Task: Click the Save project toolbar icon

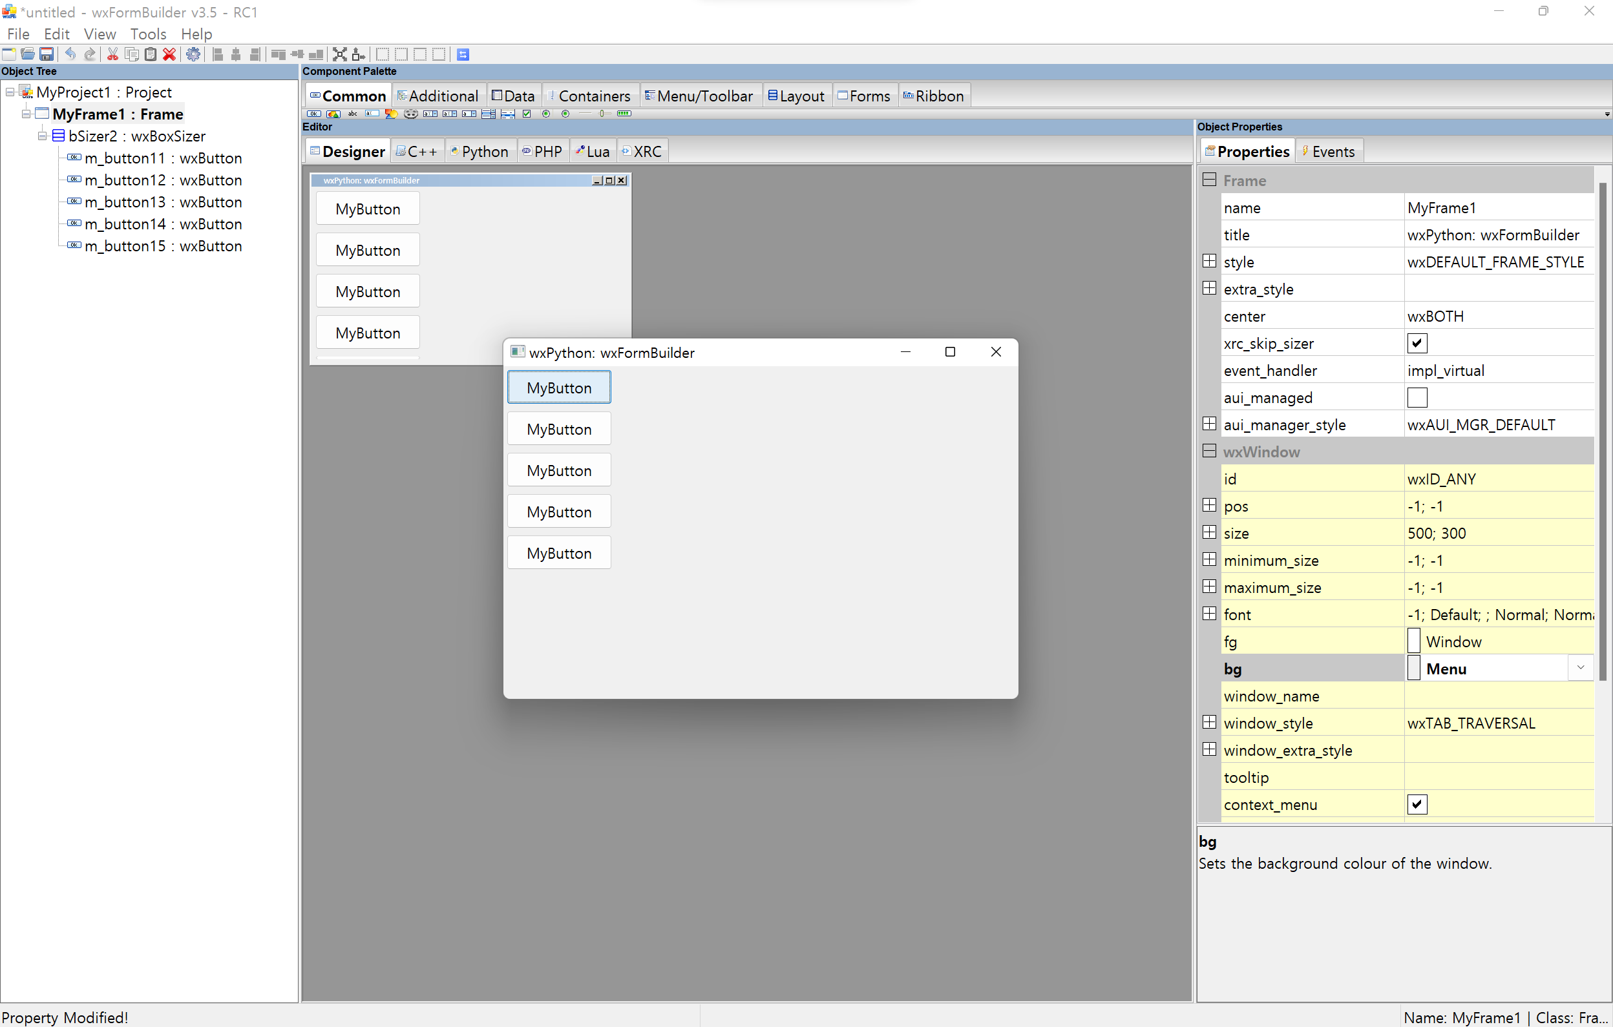Action: [x=47, y=54]
